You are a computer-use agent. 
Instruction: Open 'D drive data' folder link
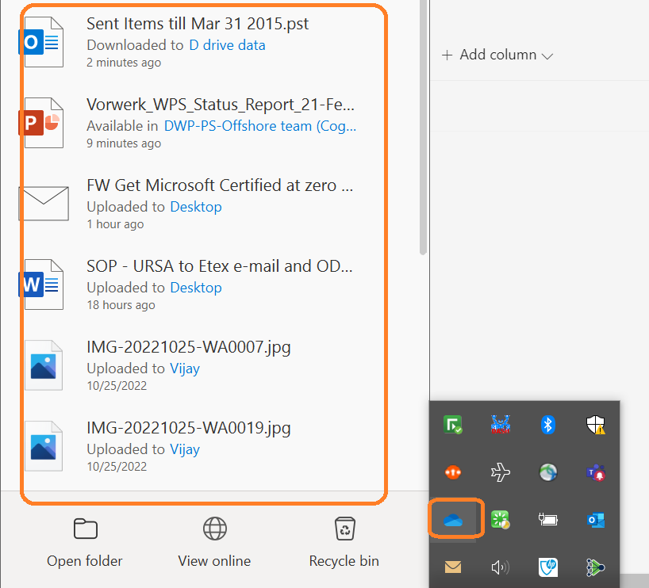click(227, 45)
